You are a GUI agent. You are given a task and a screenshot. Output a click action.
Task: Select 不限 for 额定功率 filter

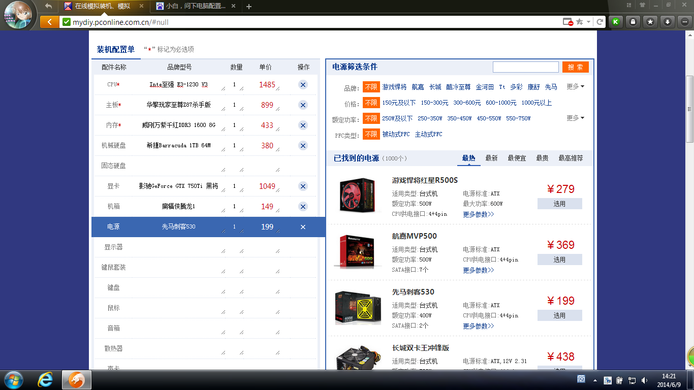click(371, 118)
